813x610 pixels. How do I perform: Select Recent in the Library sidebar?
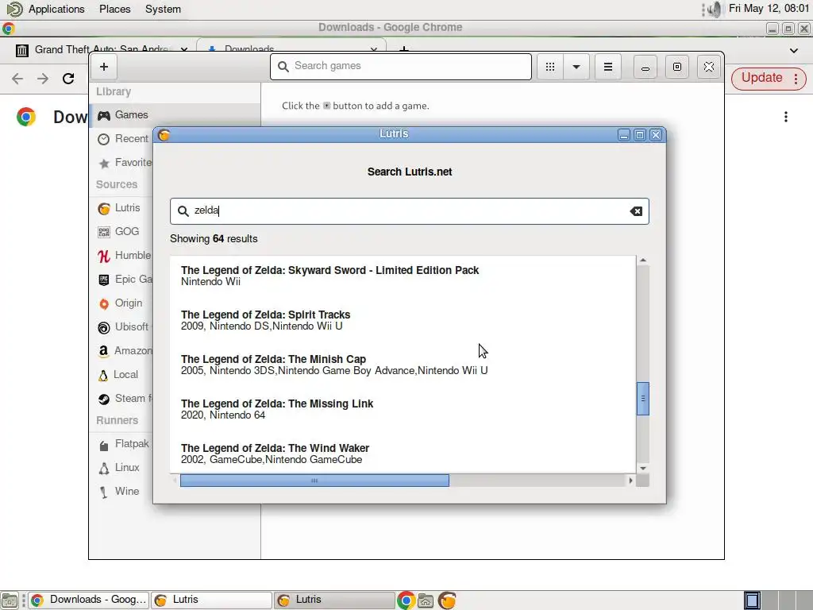123,138
